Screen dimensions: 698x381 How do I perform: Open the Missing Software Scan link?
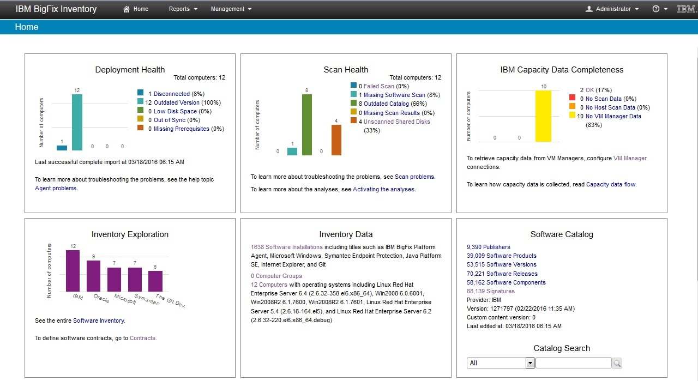[394, 95]
